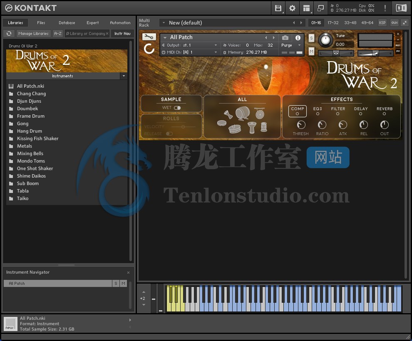Click the Library or Company search field

pyautogui.click(x=87, y=34)
